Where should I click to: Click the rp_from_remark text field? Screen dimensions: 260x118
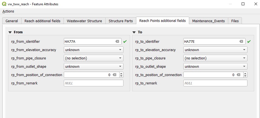[94, 83]
